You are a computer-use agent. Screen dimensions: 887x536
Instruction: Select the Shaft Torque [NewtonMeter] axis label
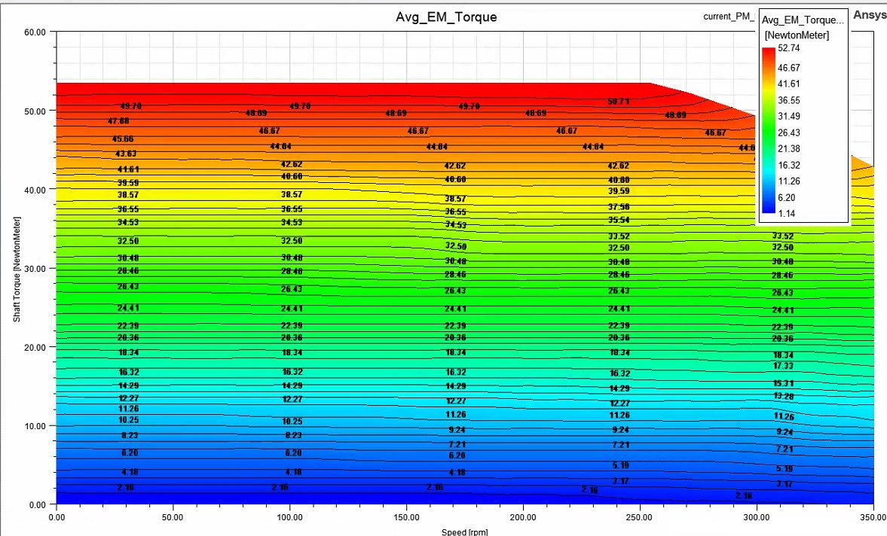[17, 270]
